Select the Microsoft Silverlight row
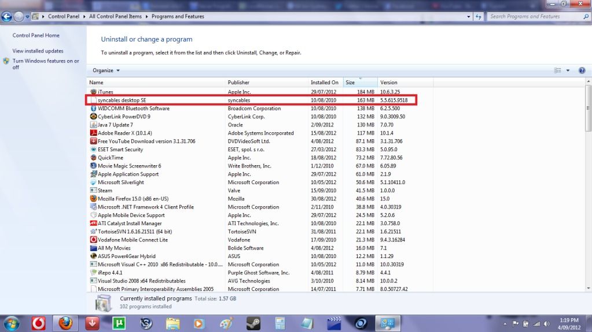 coord(260,182)
